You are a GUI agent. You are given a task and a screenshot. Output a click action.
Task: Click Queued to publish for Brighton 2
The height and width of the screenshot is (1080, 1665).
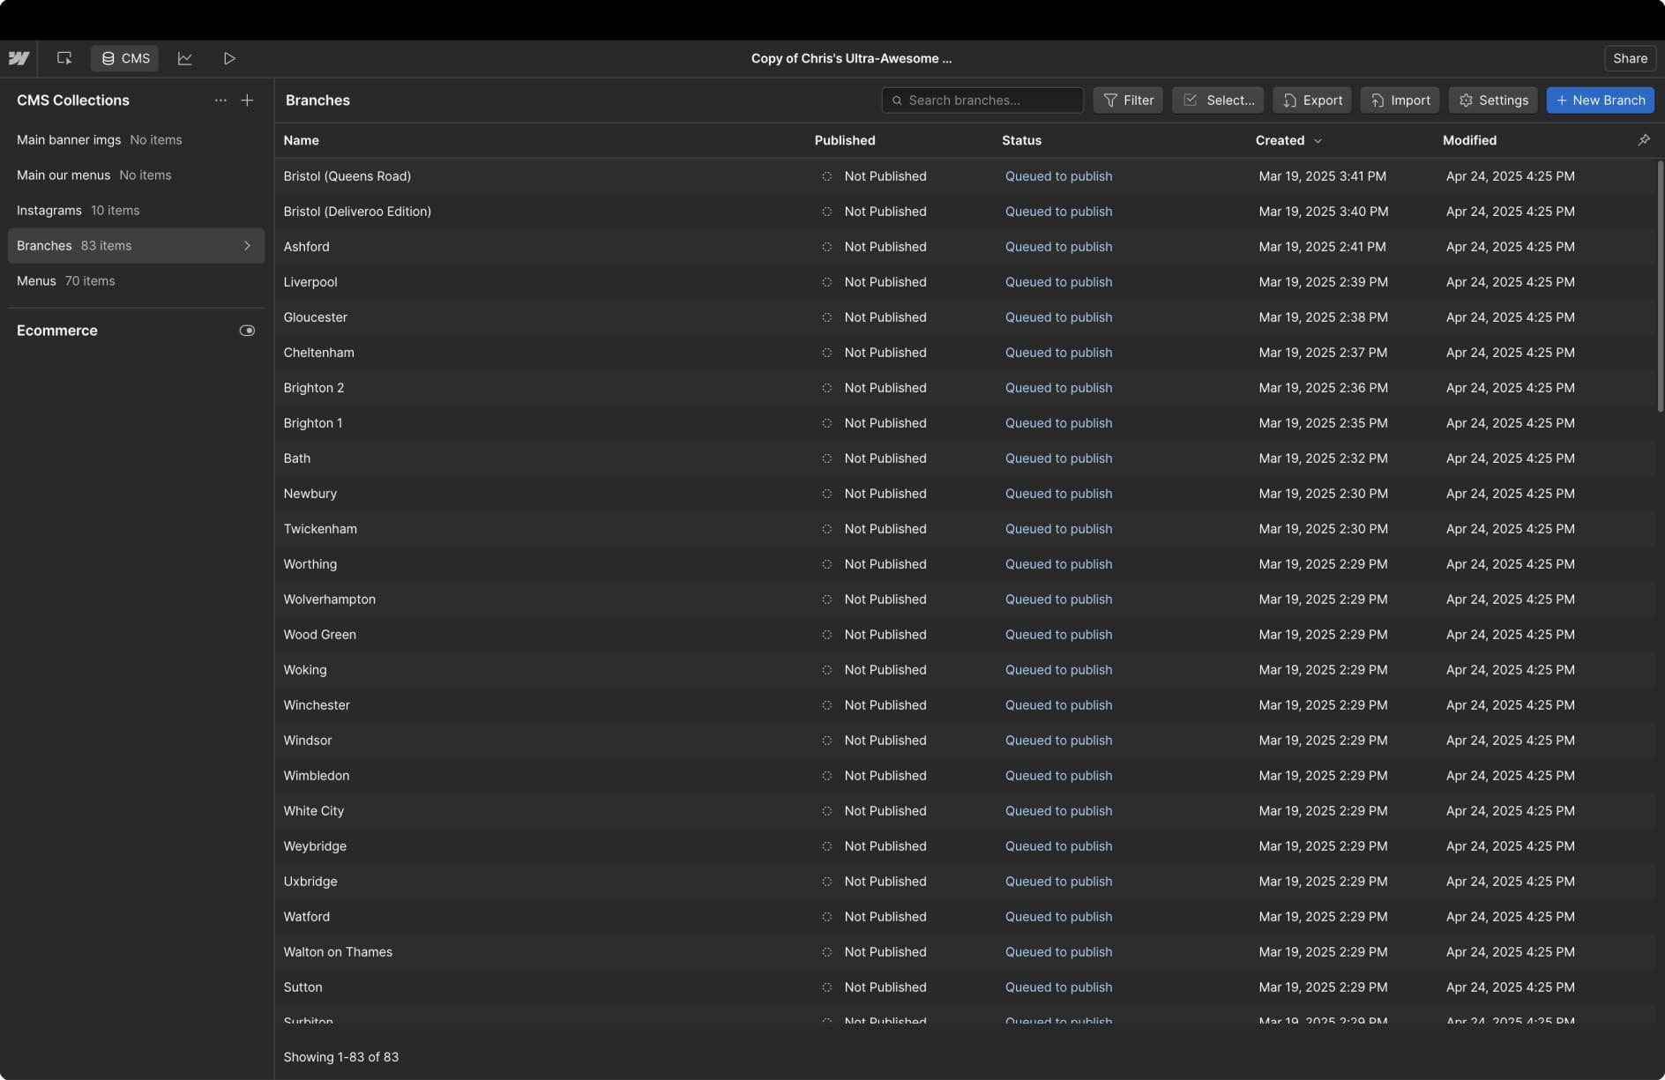point(1058,388)
